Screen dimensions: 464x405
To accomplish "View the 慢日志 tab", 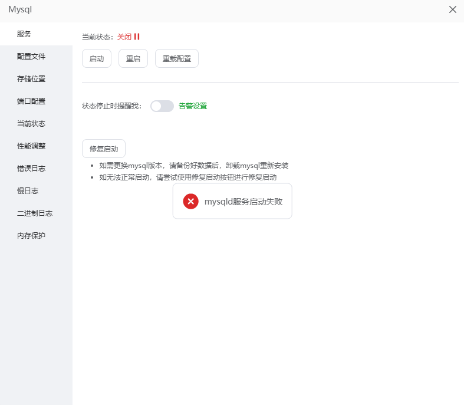I will click(x=36, y=191).
